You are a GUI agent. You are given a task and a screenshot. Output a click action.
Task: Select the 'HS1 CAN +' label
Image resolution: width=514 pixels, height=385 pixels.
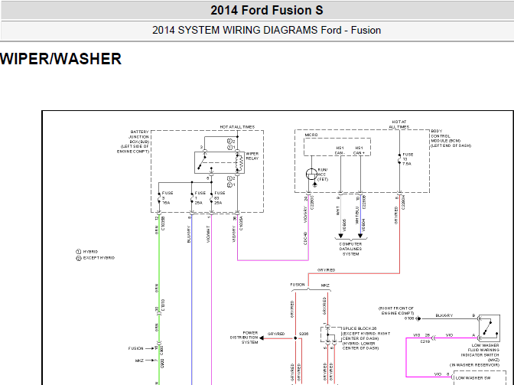359,151
